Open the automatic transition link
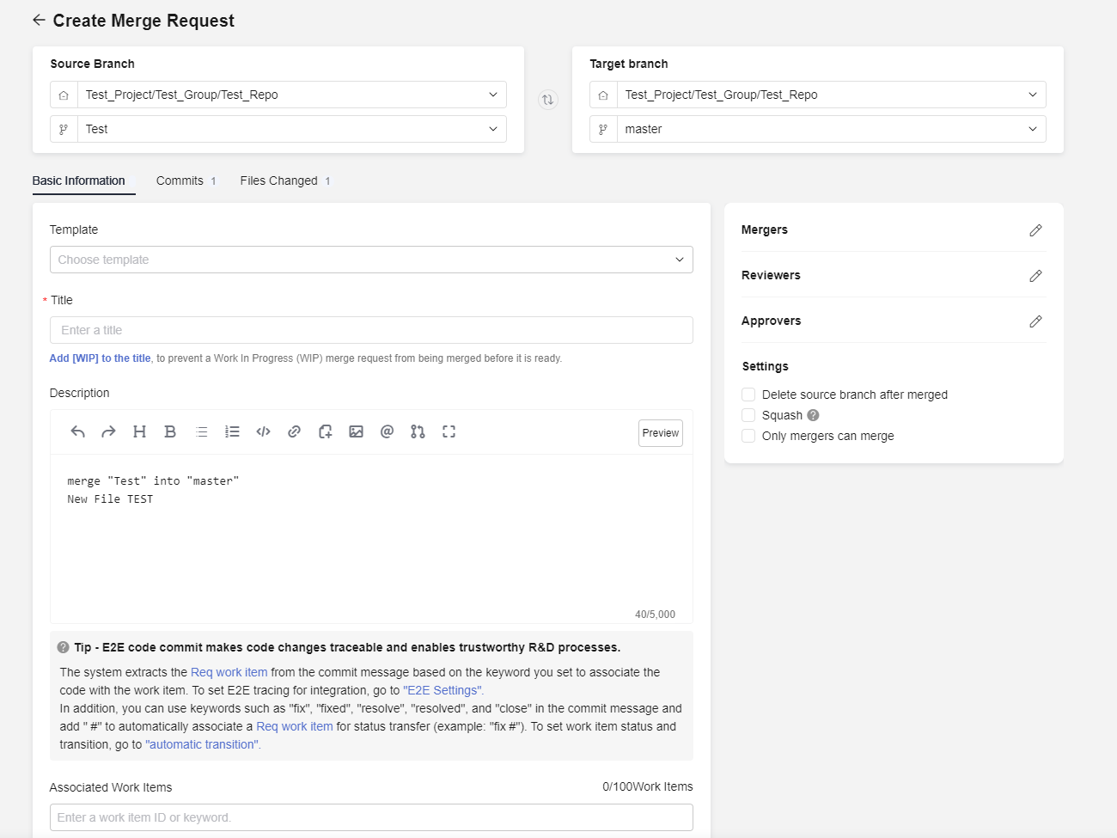The height and width of the screenshot is (838, 1117). [203, 744]
